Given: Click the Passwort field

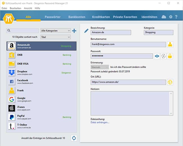Looking at the screenshot, I should tap(122, 56).
